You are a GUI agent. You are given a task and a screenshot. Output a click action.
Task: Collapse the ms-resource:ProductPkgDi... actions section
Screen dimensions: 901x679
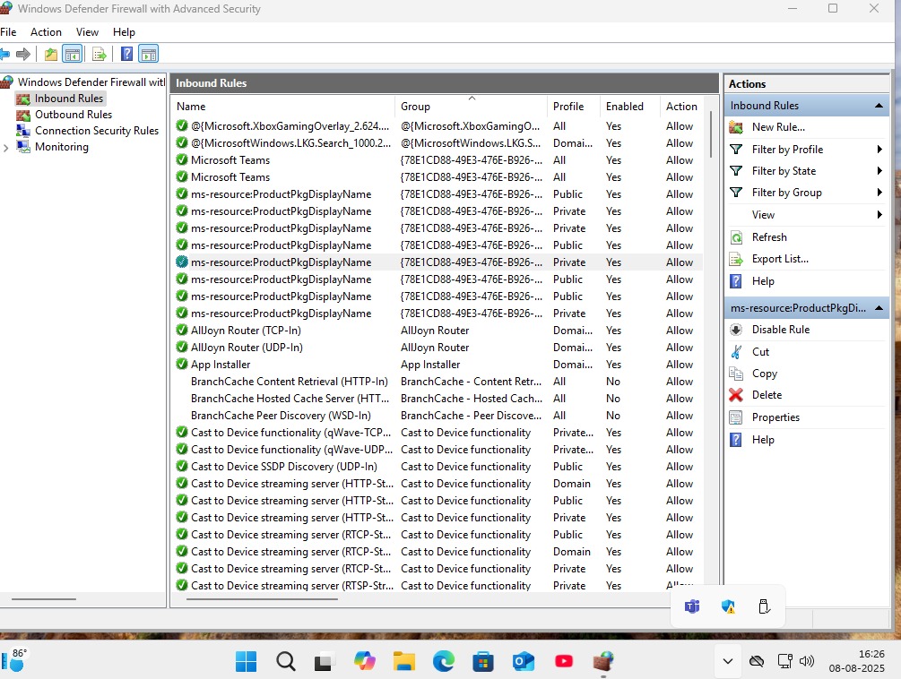point(879,308)
